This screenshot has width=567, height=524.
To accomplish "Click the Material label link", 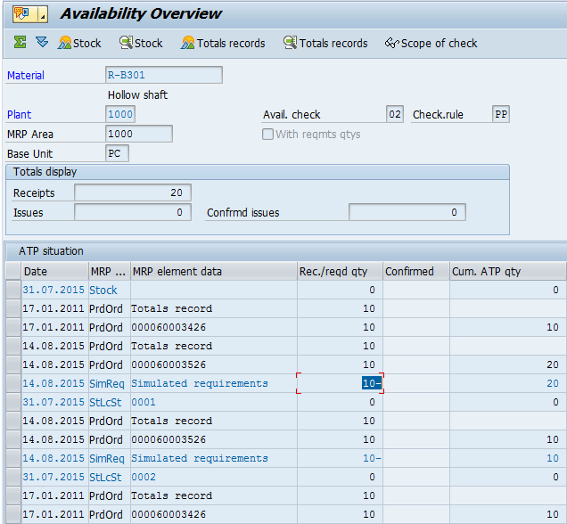I will tap(26, 75).
